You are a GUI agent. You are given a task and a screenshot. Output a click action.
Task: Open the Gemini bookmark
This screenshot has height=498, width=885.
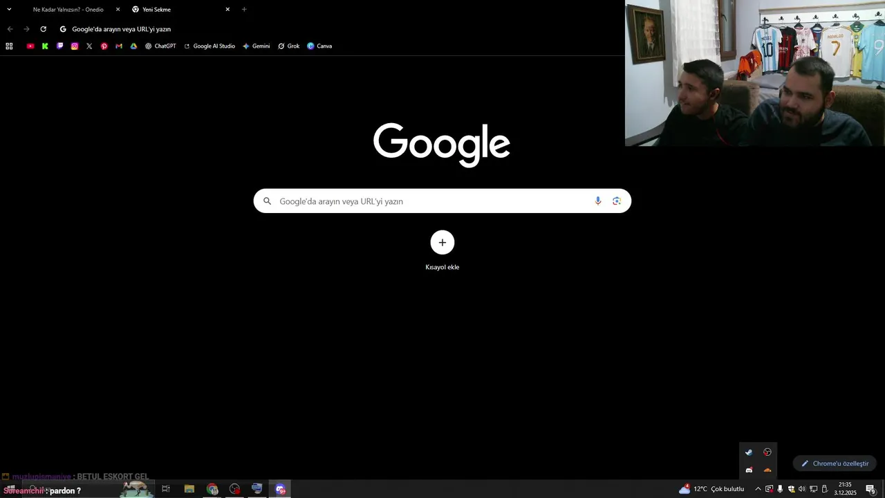[x=256, y=46]
